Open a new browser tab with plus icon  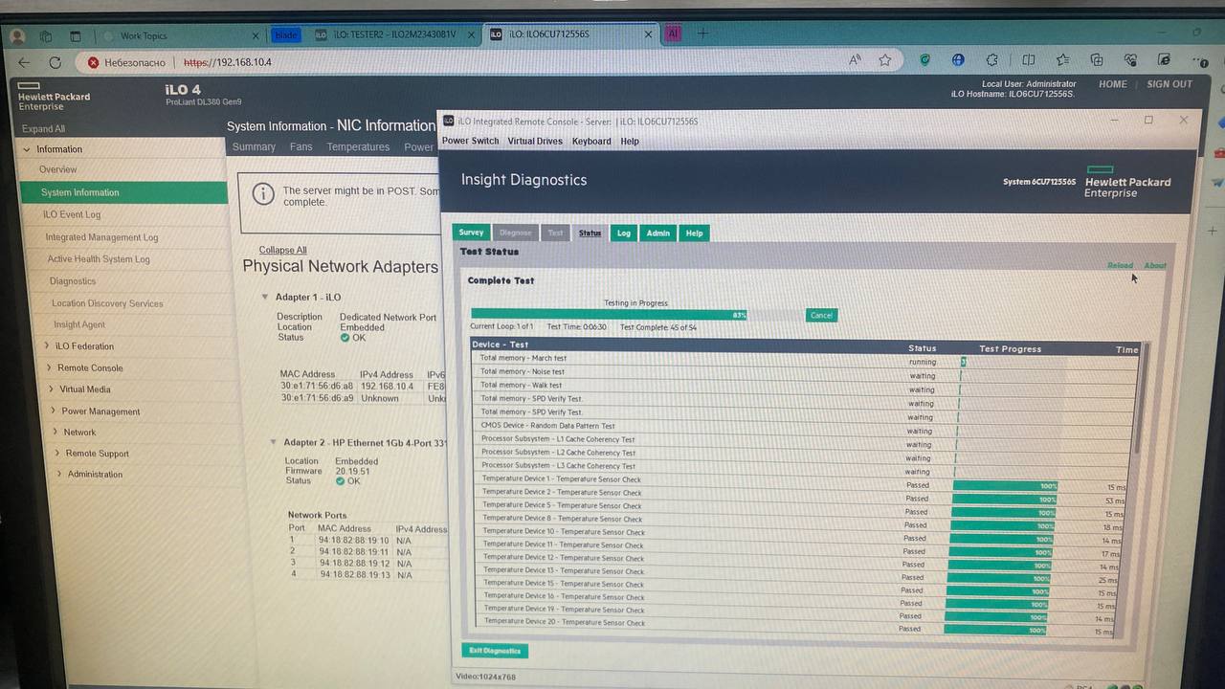point(702,33)
